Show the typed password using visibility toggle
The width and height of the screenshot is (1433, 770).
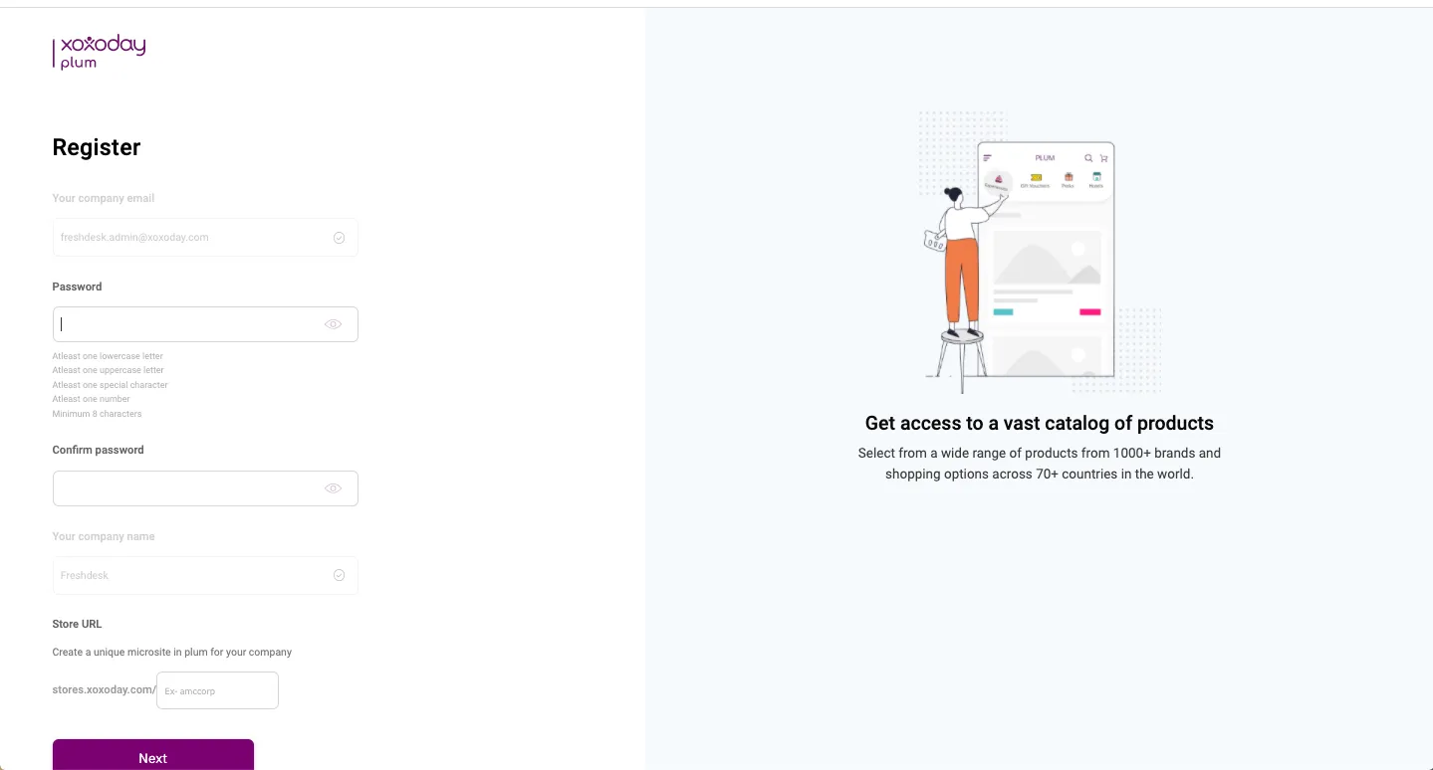pyautogui.click(x=333, y=323)
